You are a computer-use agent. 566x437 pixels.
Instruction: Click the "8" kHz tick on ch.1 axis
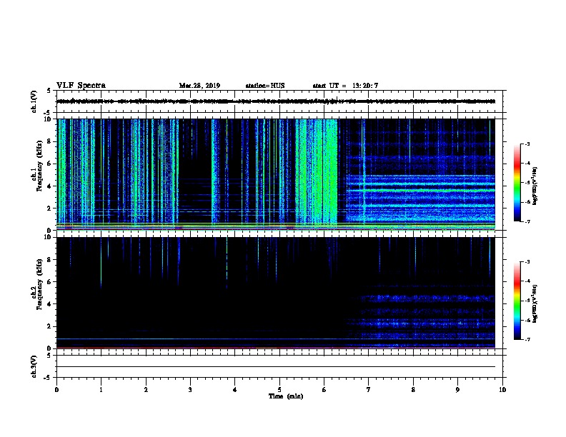coord(50,141)
